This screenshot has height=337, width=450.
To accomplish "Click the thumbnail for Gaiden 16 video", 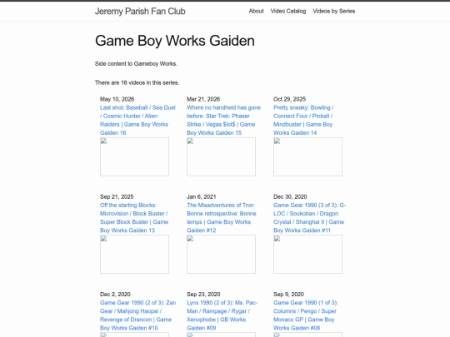I will point(134,156).
